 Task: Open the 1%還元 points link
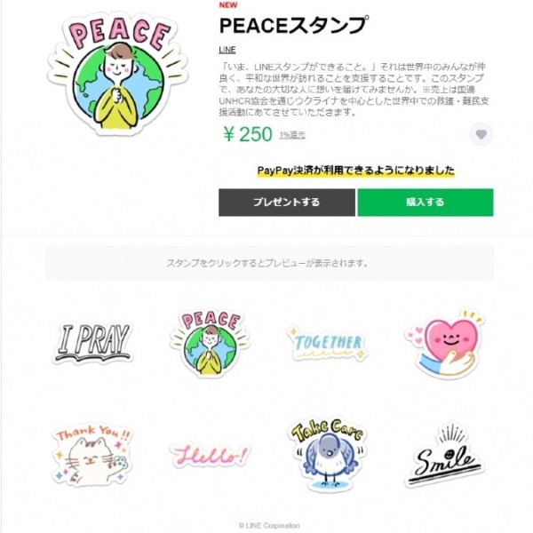[x=292, y=135]
